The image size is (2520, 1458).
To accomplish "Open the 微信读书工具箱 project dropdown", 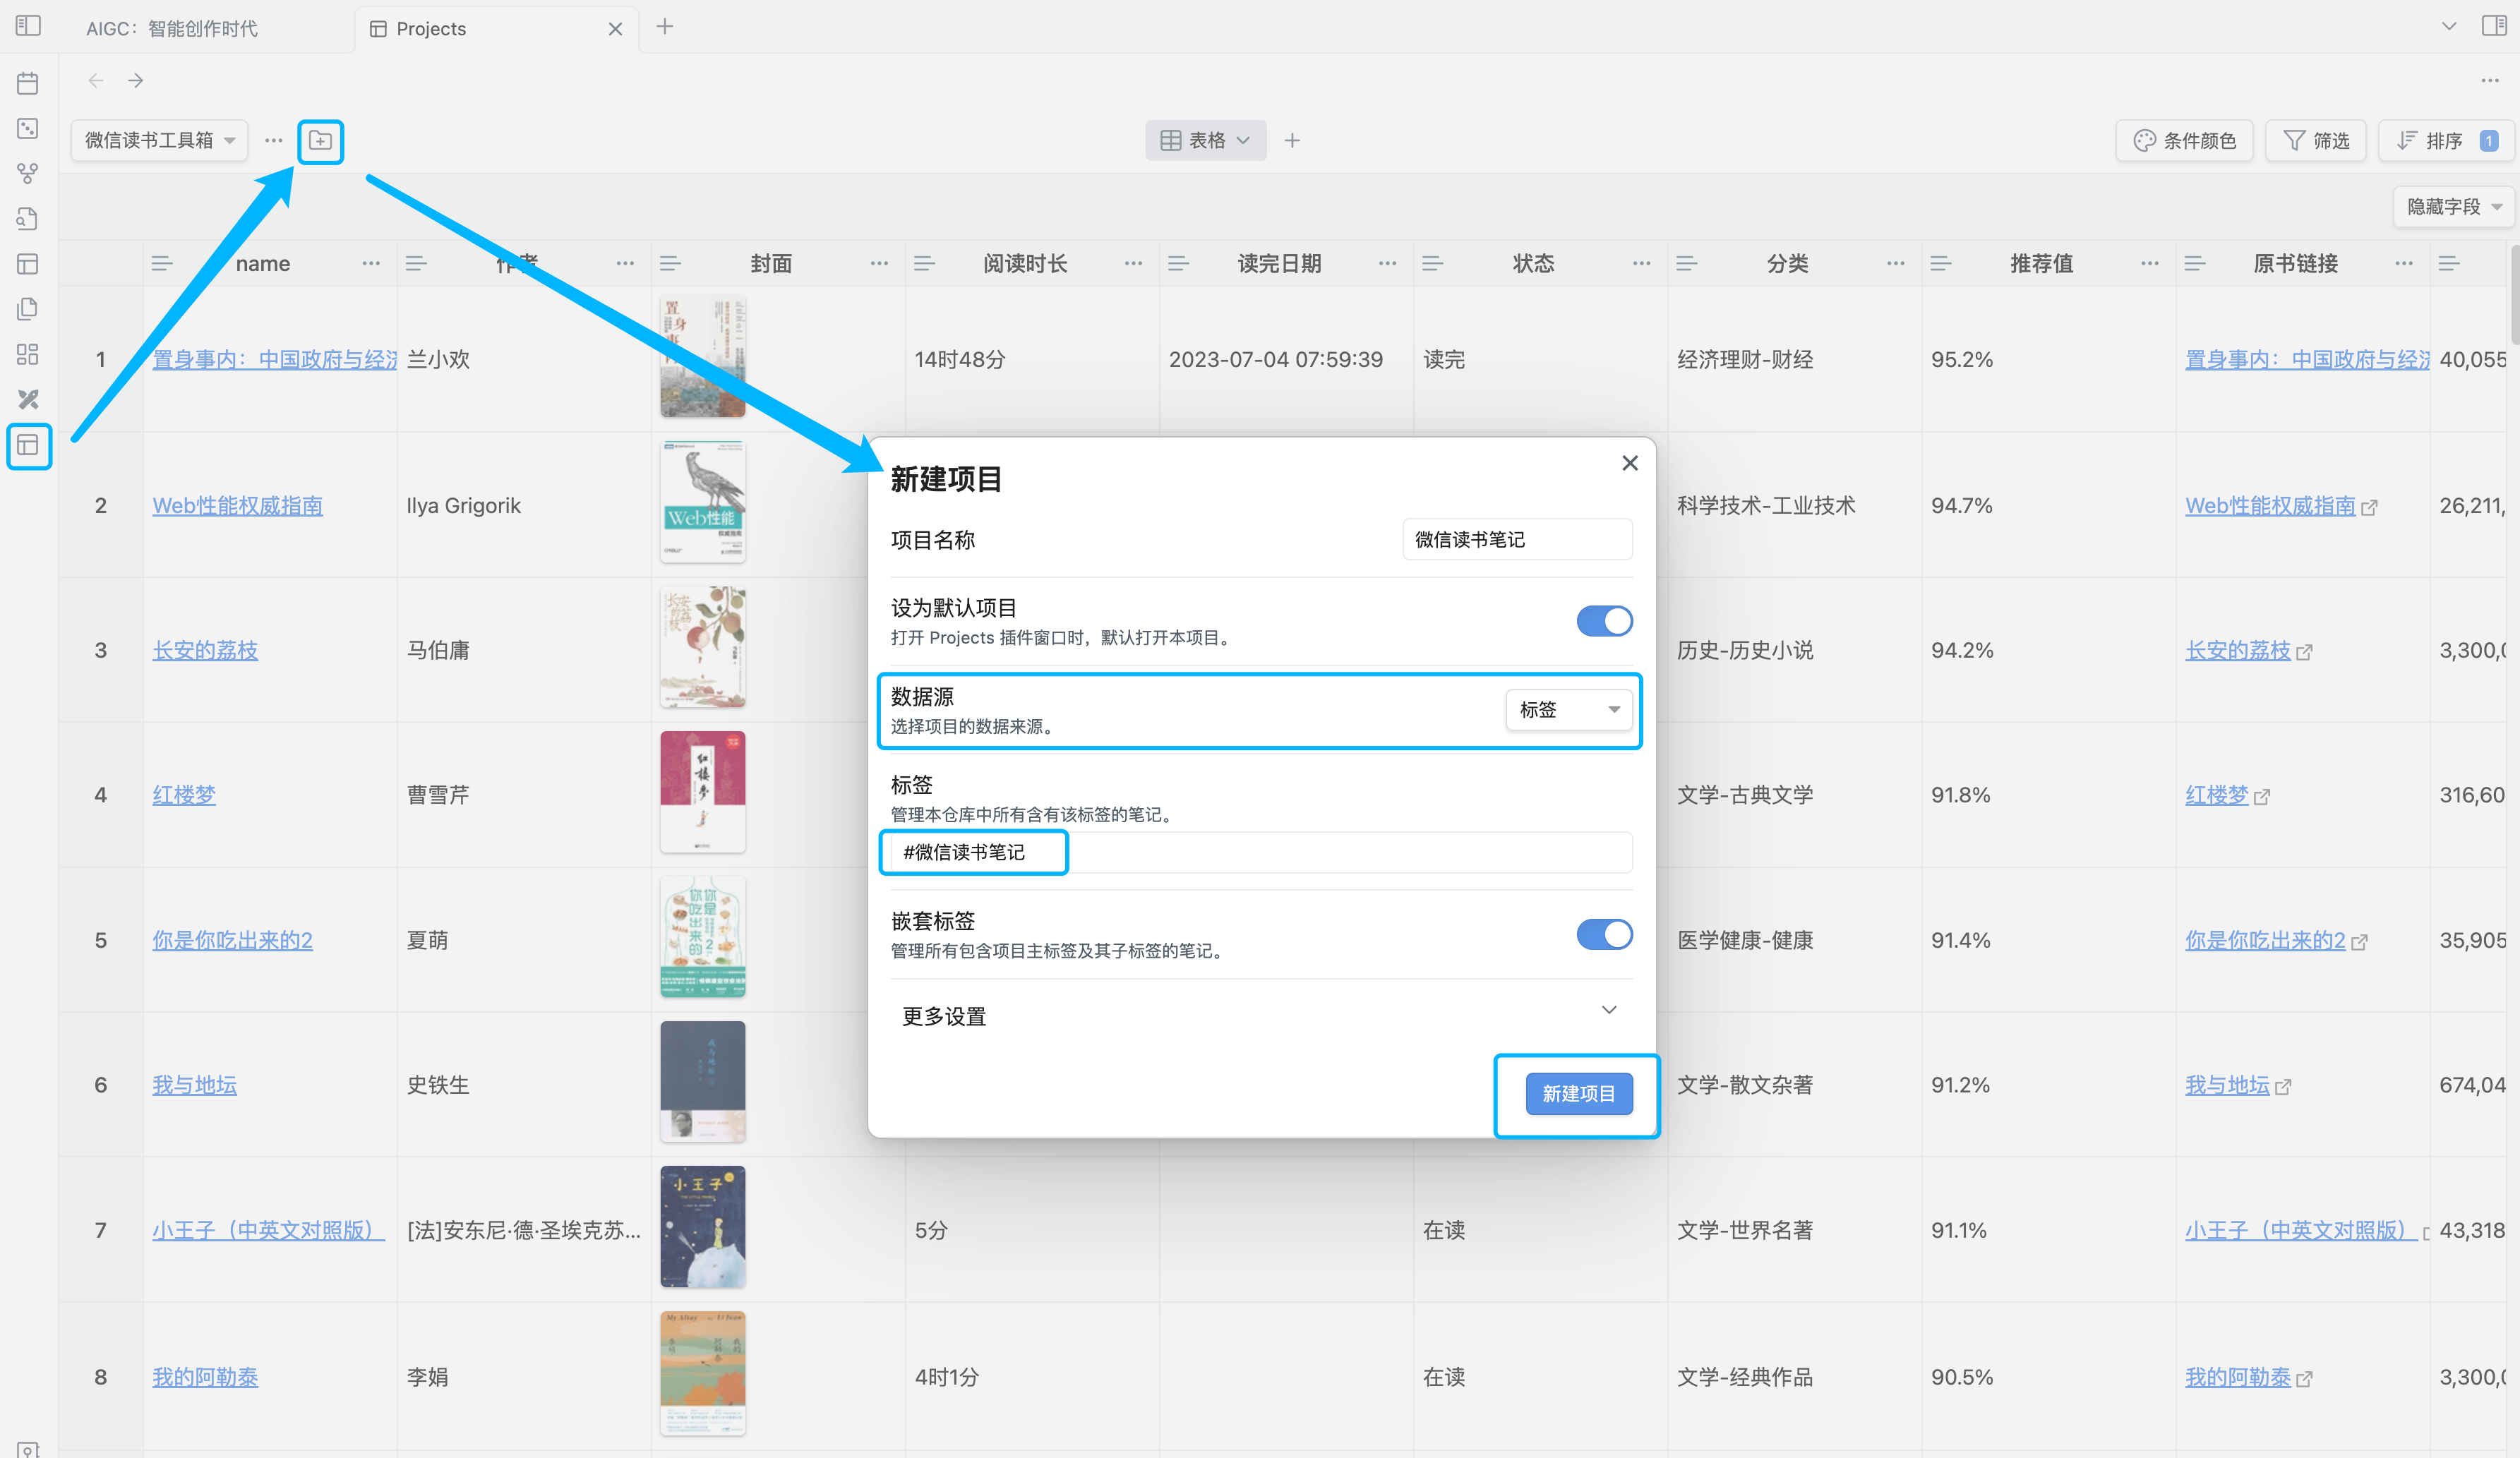I will tap(160, 141).
